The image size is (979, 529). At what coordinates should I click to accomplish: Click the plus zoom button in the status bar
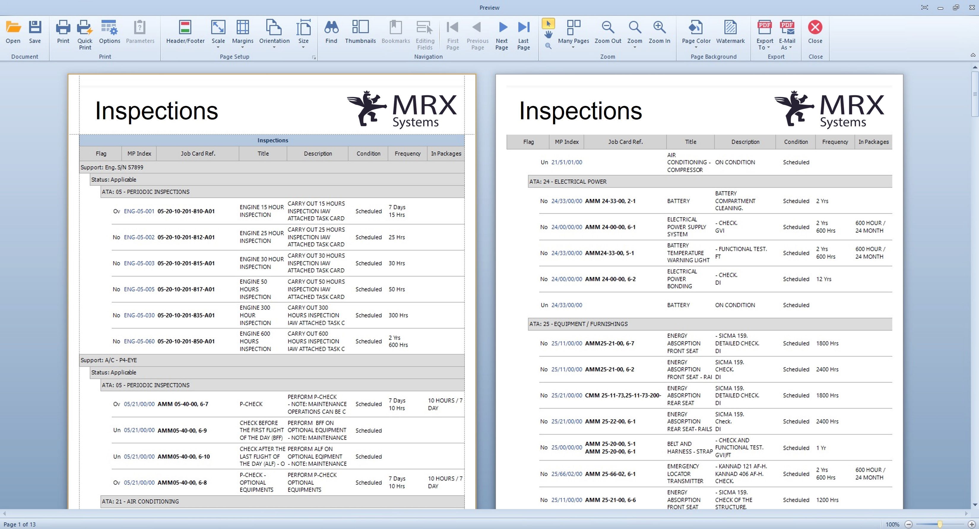coord(971,524)
